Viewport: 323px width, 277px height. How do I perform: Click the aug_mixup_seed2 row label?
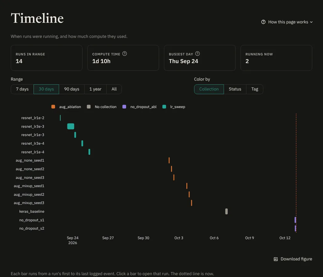(x=29, y=195)
